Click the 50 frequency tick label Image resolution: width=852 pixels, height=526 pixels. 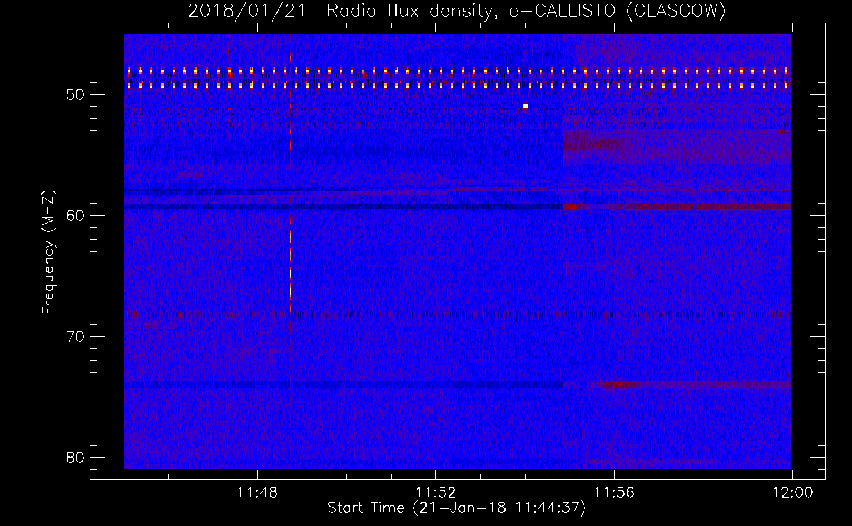(x=75, y=95)
